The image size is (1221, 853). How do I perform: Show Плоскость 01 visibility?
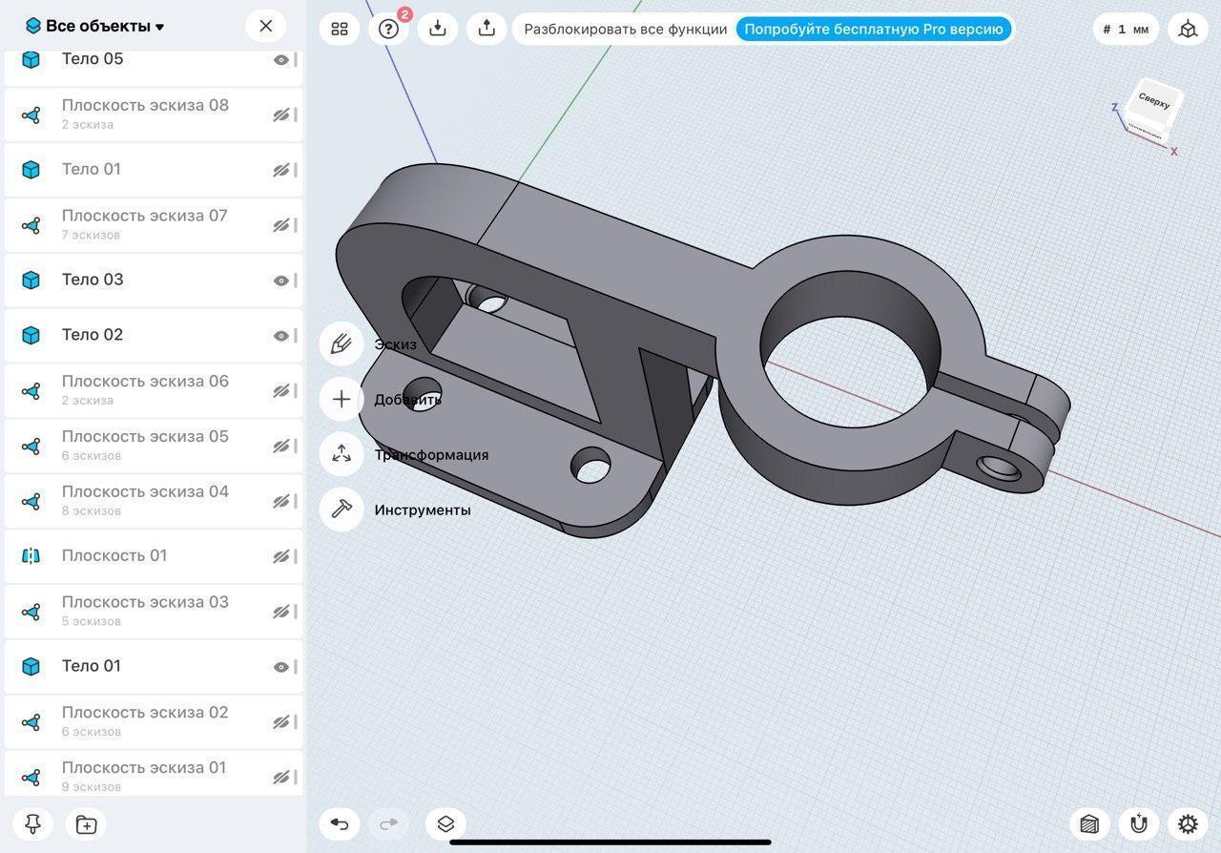[x=281, y=556]
